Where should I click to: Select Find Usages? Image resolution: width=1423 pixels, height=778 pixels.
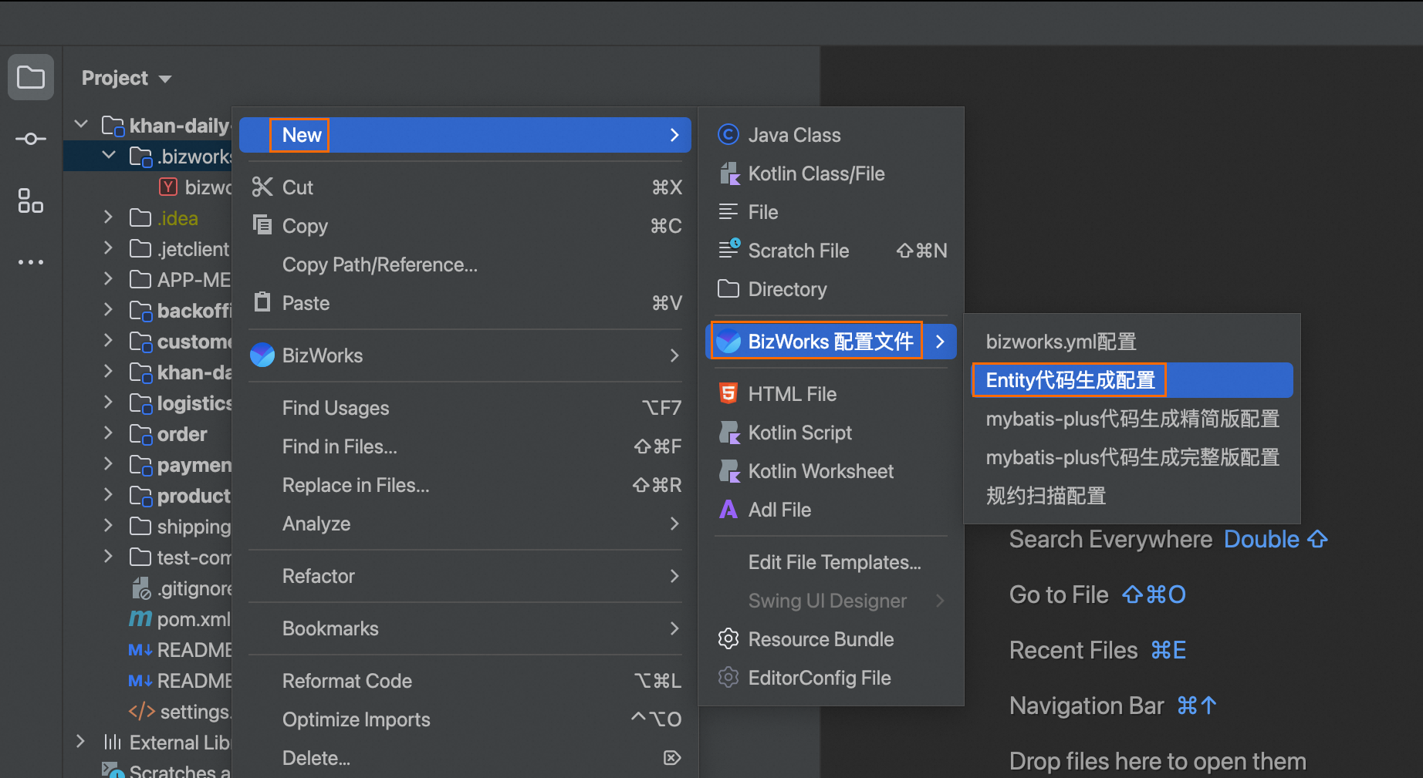[x=465, y=408]
